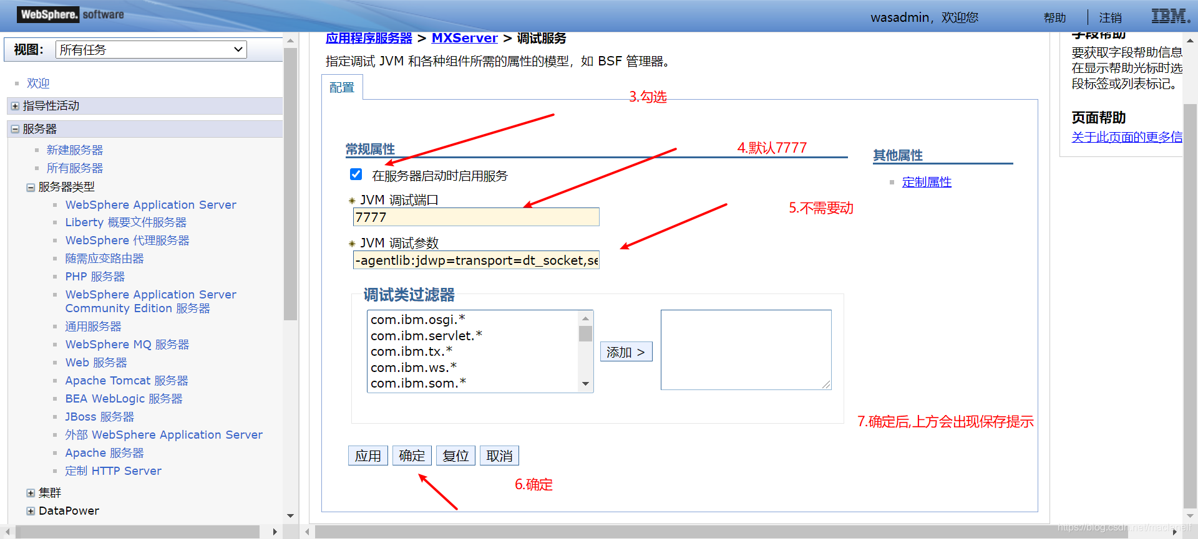Open 外部 WebSphere Application Server link
Image resolution: width=1198 pixels, height=539 pixels.
coord(164,435)
